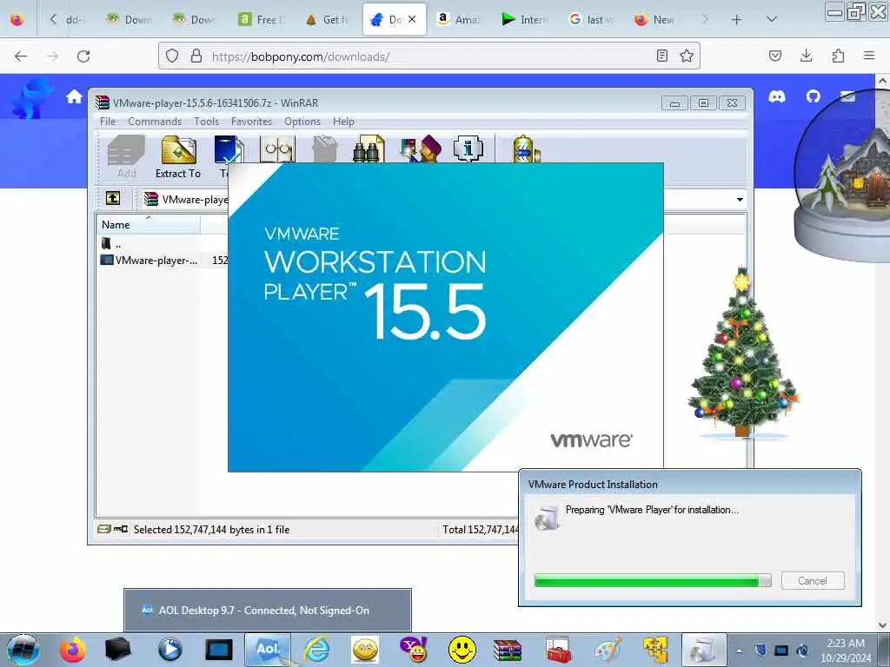Open Firefox downloads panel arrow
890x667 pixels.
(x=806, y=56)
